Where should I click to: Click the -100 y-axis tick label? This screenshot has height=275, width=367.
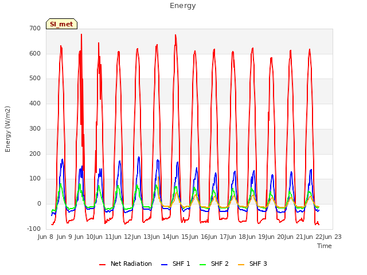point(34,229)
